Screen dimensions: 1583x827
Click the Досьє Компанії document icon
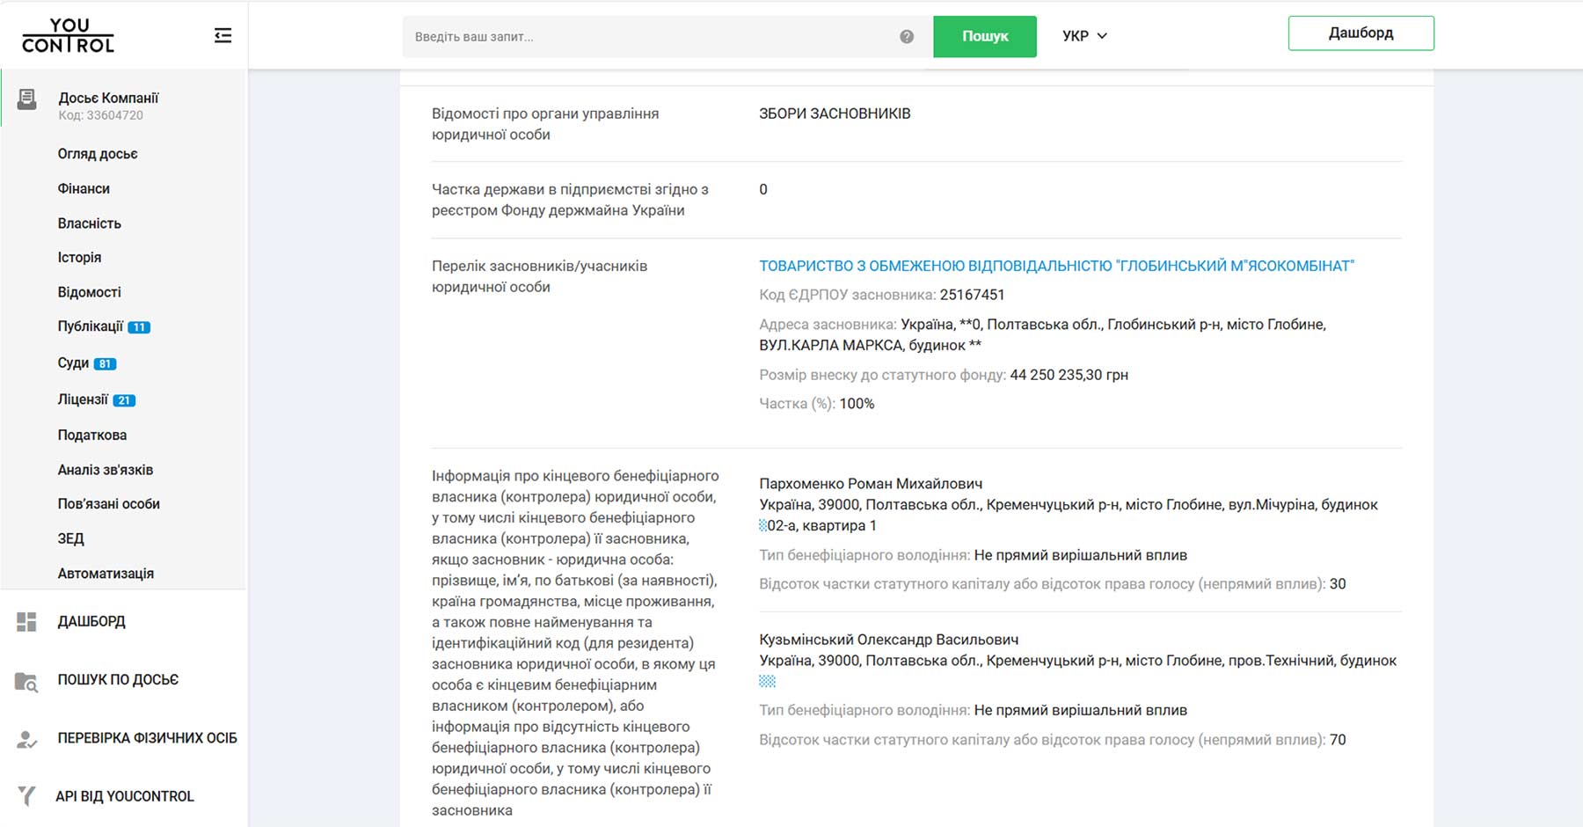[27, 99]
